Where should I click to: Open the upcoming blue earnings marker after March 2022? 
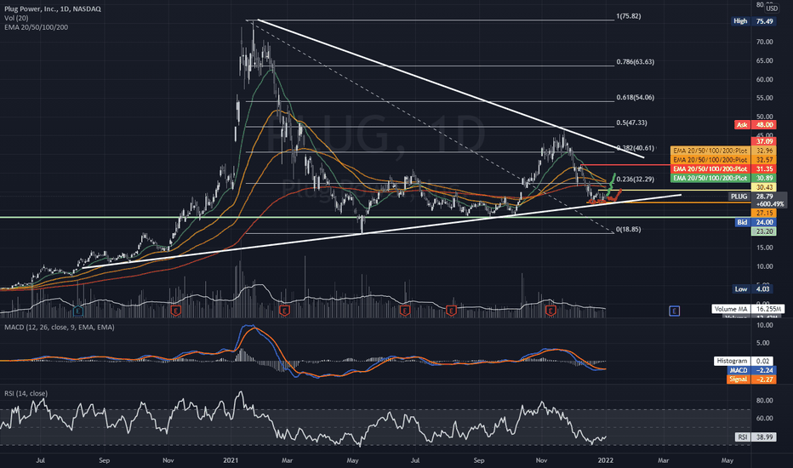[x=674, y=311]
